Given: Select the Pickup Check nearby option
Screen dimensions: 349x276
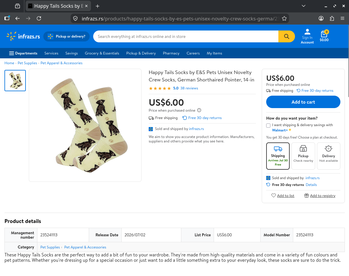Looking at the screenshot, I should pyautogui.click(x=303, y=156).
